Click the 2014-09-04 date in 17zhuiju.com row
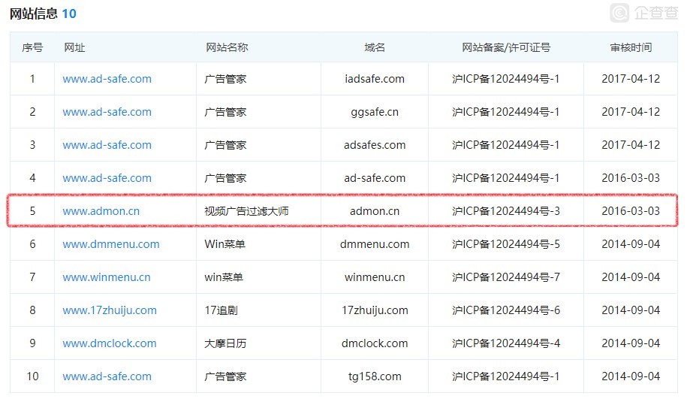 coord(631,310)
